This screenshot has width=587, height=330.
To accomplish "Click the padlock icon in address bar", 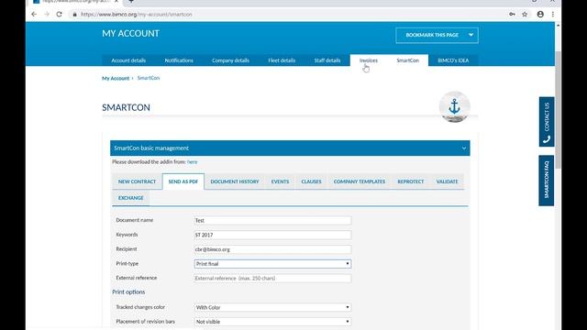I will [x=75, y=15].
